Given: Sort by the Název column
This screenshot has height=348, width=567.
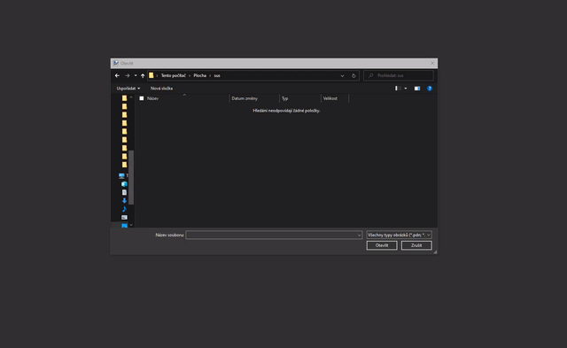Looking at the screenshot, I should (x=152, y=98).
